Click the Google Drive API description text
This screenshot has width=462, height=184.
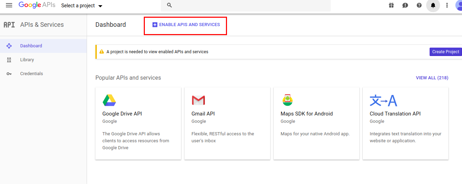pos(136,141)
